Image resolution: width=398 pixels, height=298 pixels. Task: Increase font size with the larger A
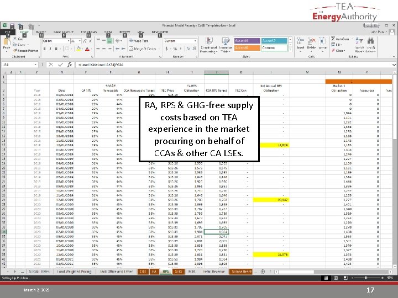pos(85,41)
